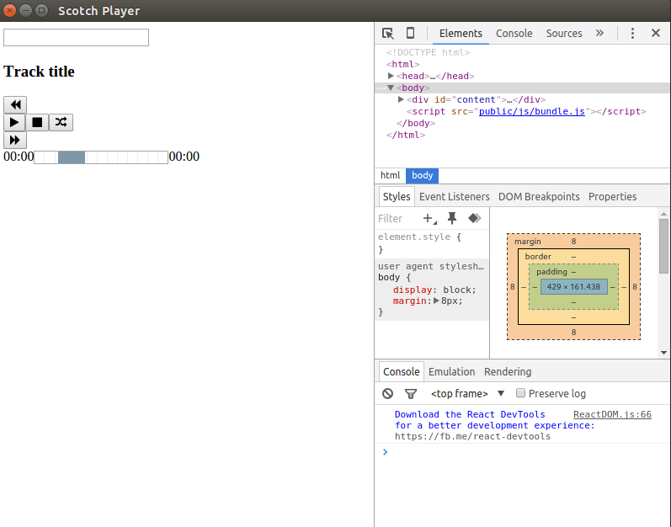Click the margin region label in box model
This screenshot has width=671, height=527.
point(527,242)
